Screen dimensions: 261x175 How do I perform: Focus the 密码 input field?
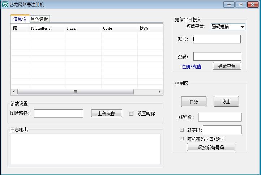(x=217, y=56)
